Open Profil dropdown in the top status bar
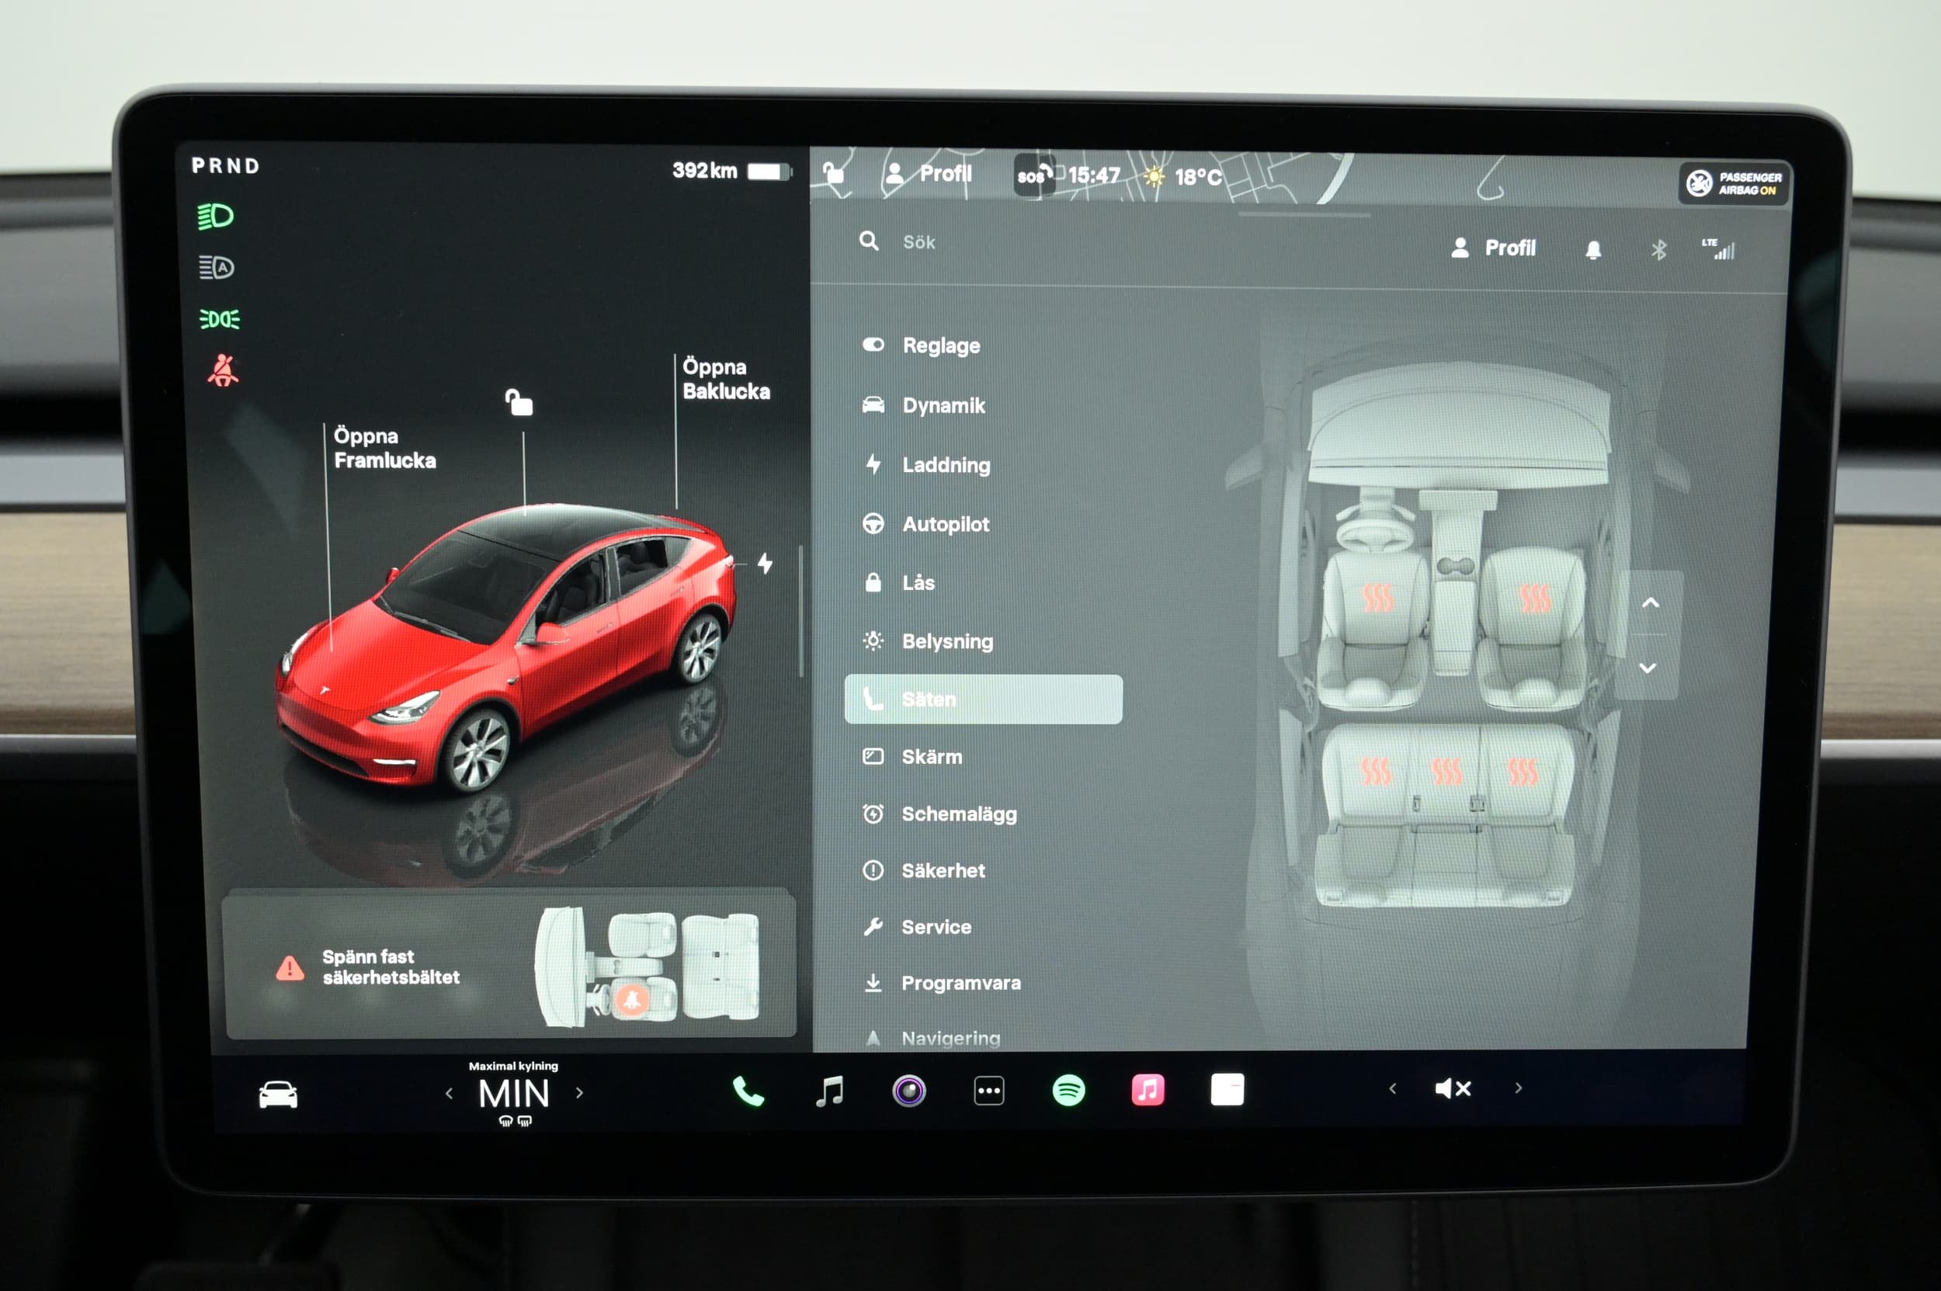The width and height of the screenshot is (1941, 1291). pos(928,173)
